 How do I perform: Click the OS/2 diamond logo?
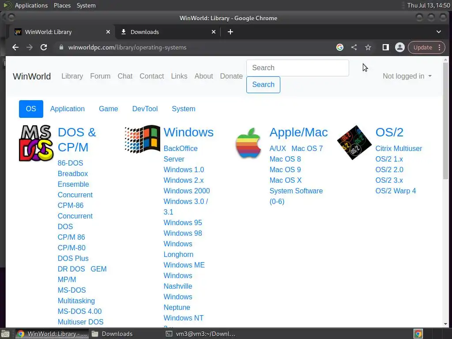click(354, 143)
